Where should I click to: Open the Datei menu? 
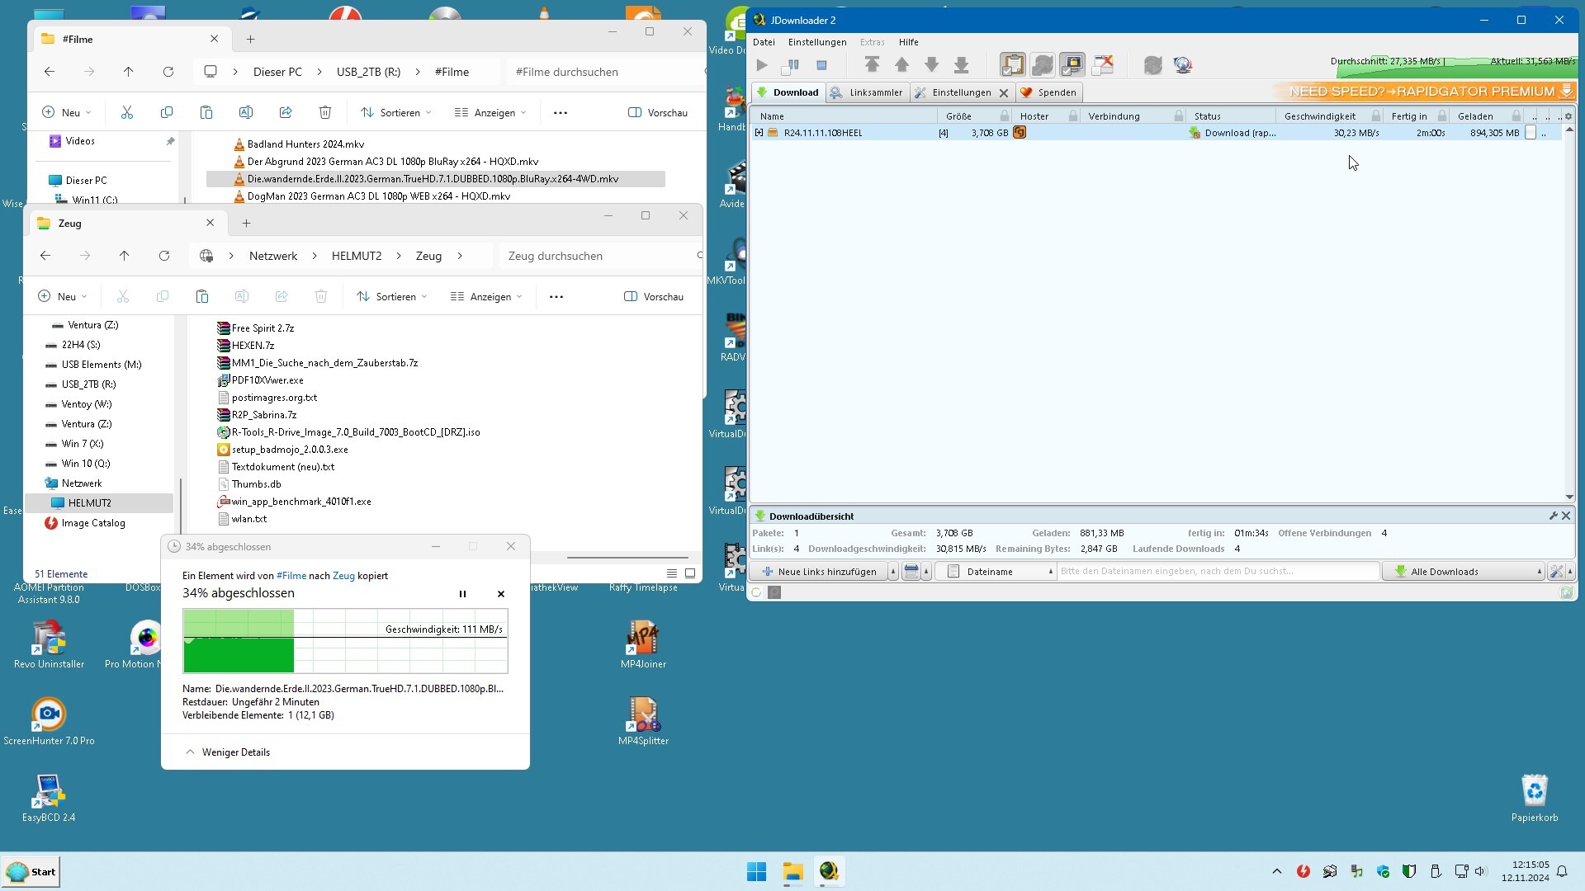click(x=764, y=42)
